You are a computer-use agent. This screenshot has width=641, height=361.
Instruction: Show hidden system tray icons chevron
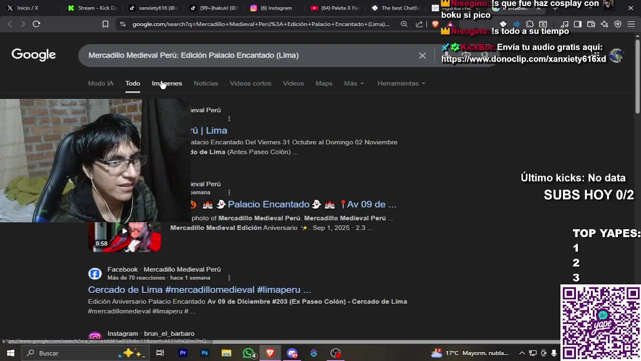521,353
